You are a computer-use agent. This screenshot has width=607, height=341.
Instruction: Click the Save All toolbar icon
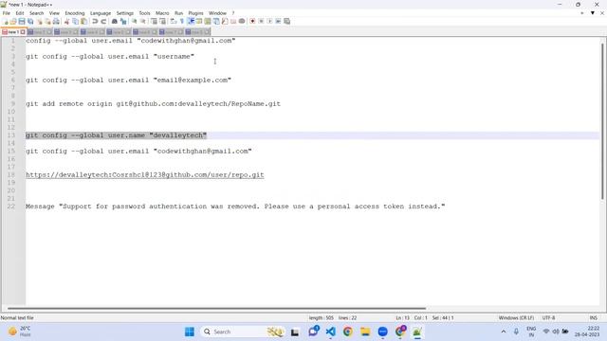pyautogui.click(x=30, y=21)
